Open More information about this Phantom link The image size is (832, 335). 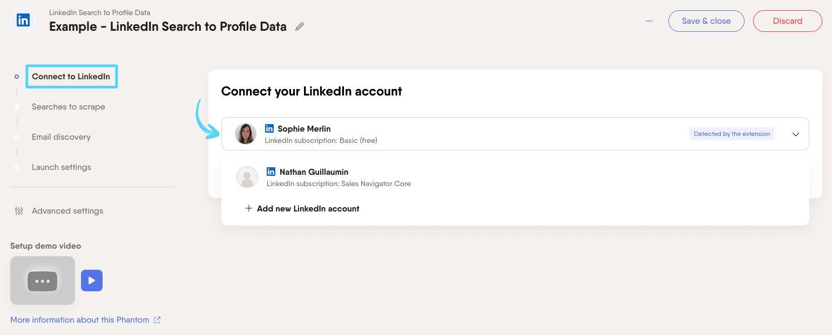(79, 319)
